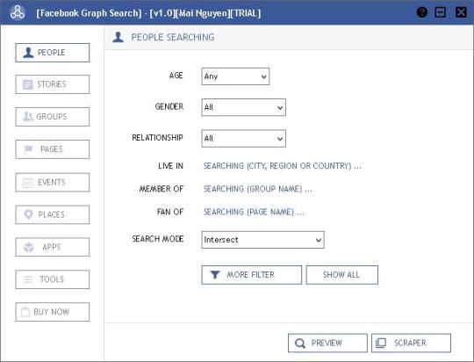Screen dimensions: 474x362
Task: Click the GENDER label
Action: (x=169, y=106)
